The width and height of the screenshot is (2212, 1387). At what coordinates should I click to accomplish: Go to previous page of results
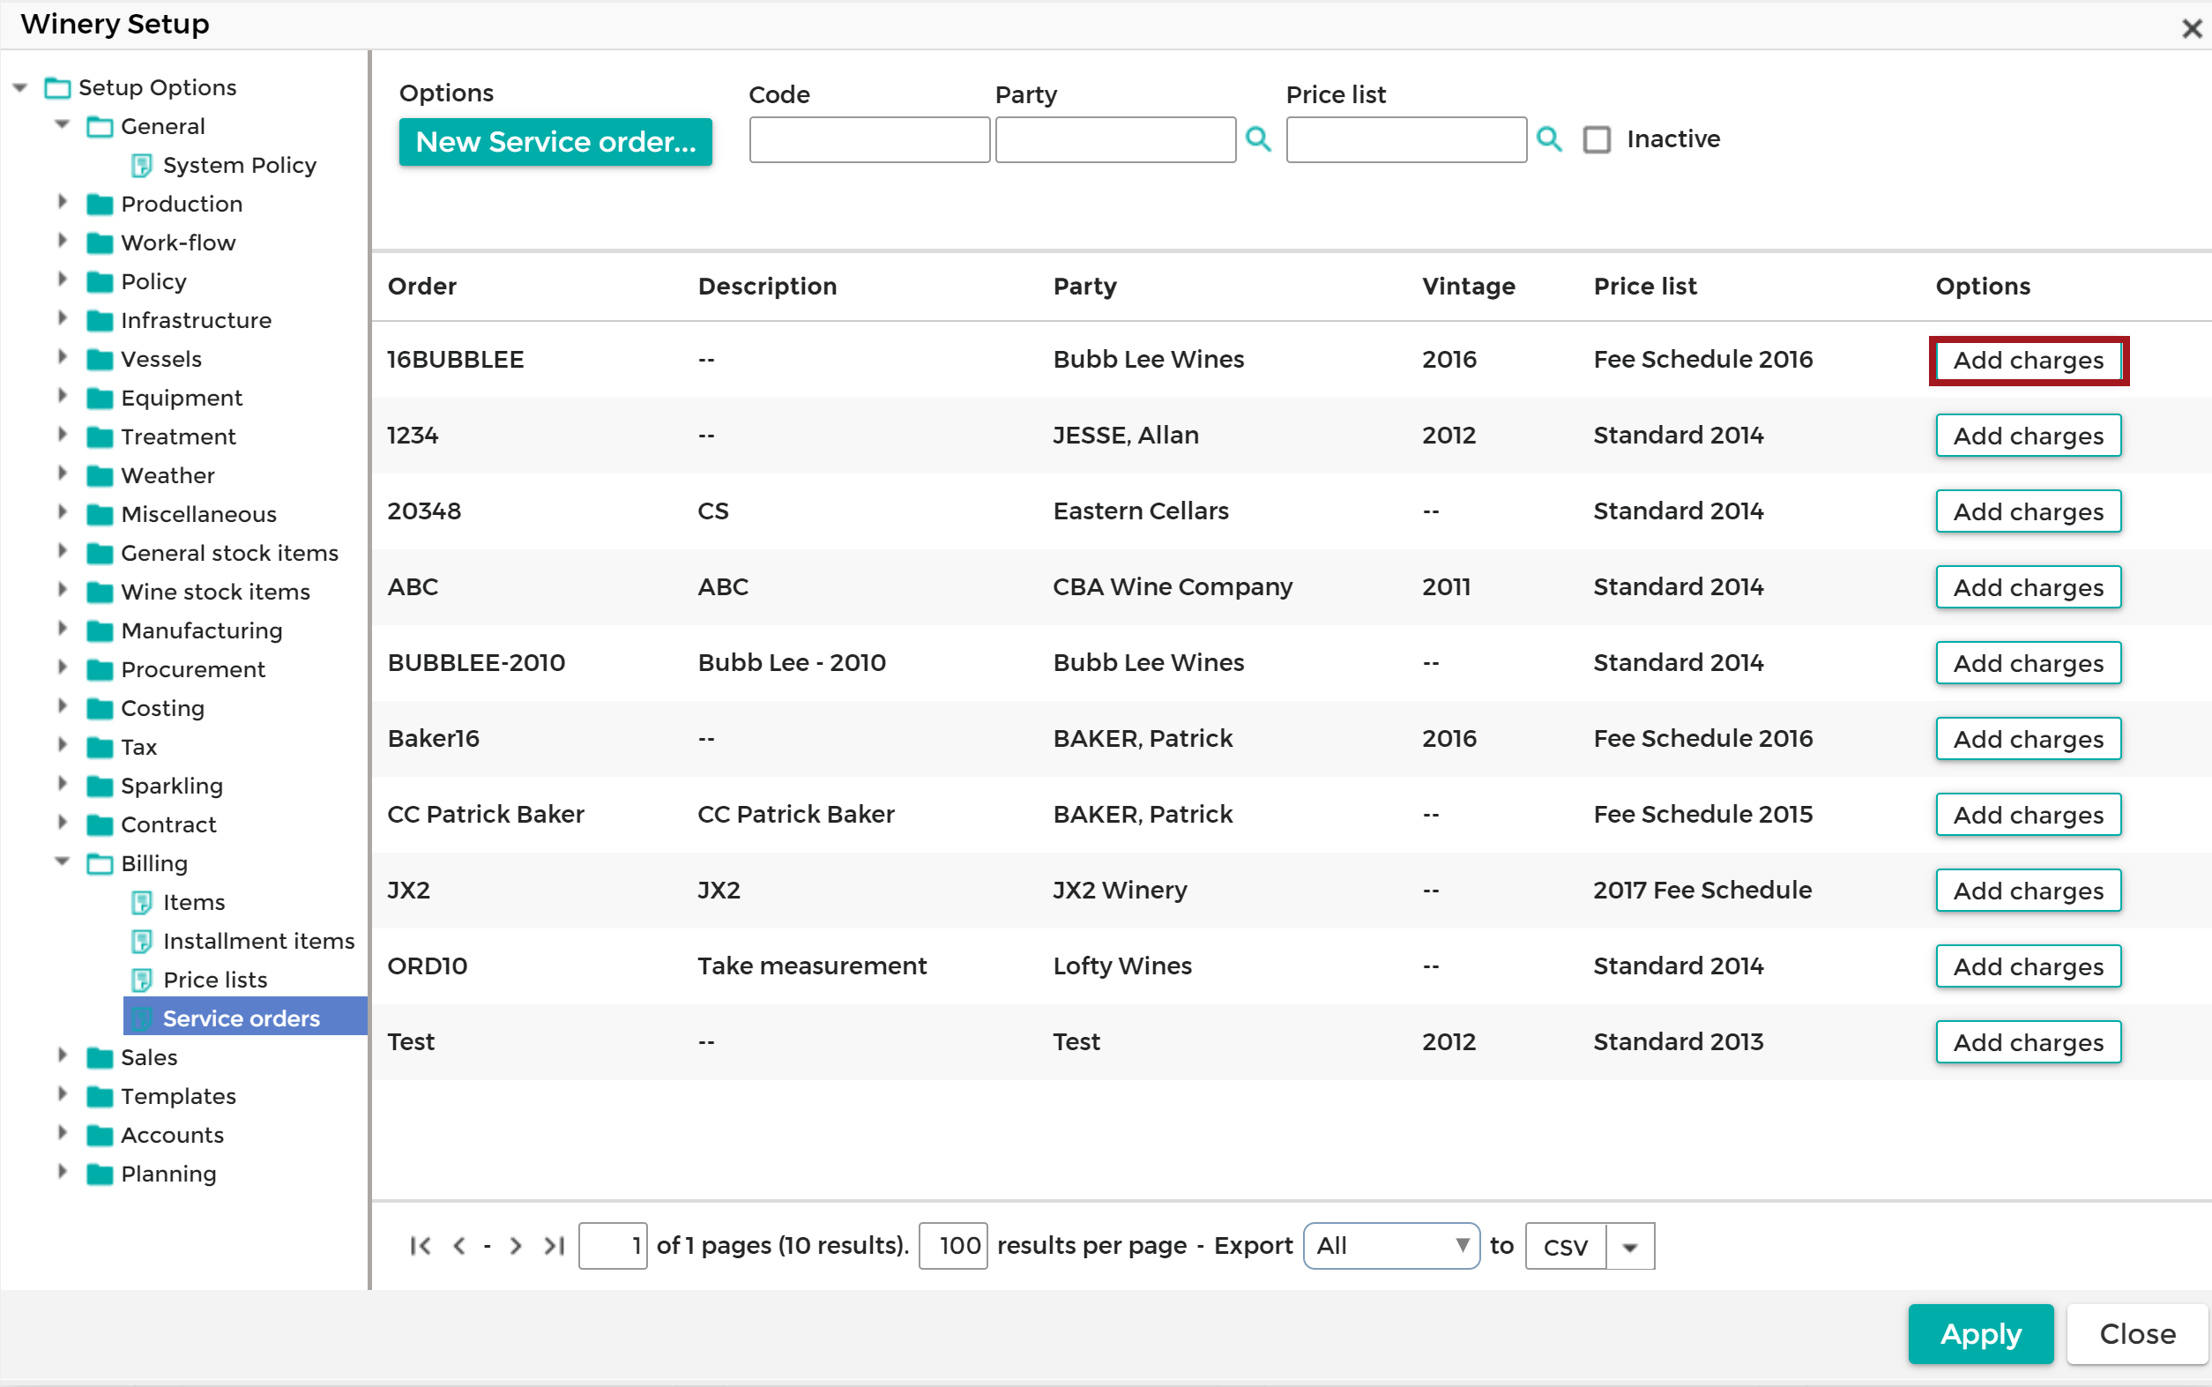pos(459,1246)
